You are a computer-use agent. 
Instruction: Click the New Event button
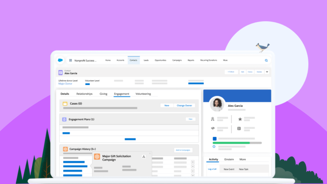229,169
